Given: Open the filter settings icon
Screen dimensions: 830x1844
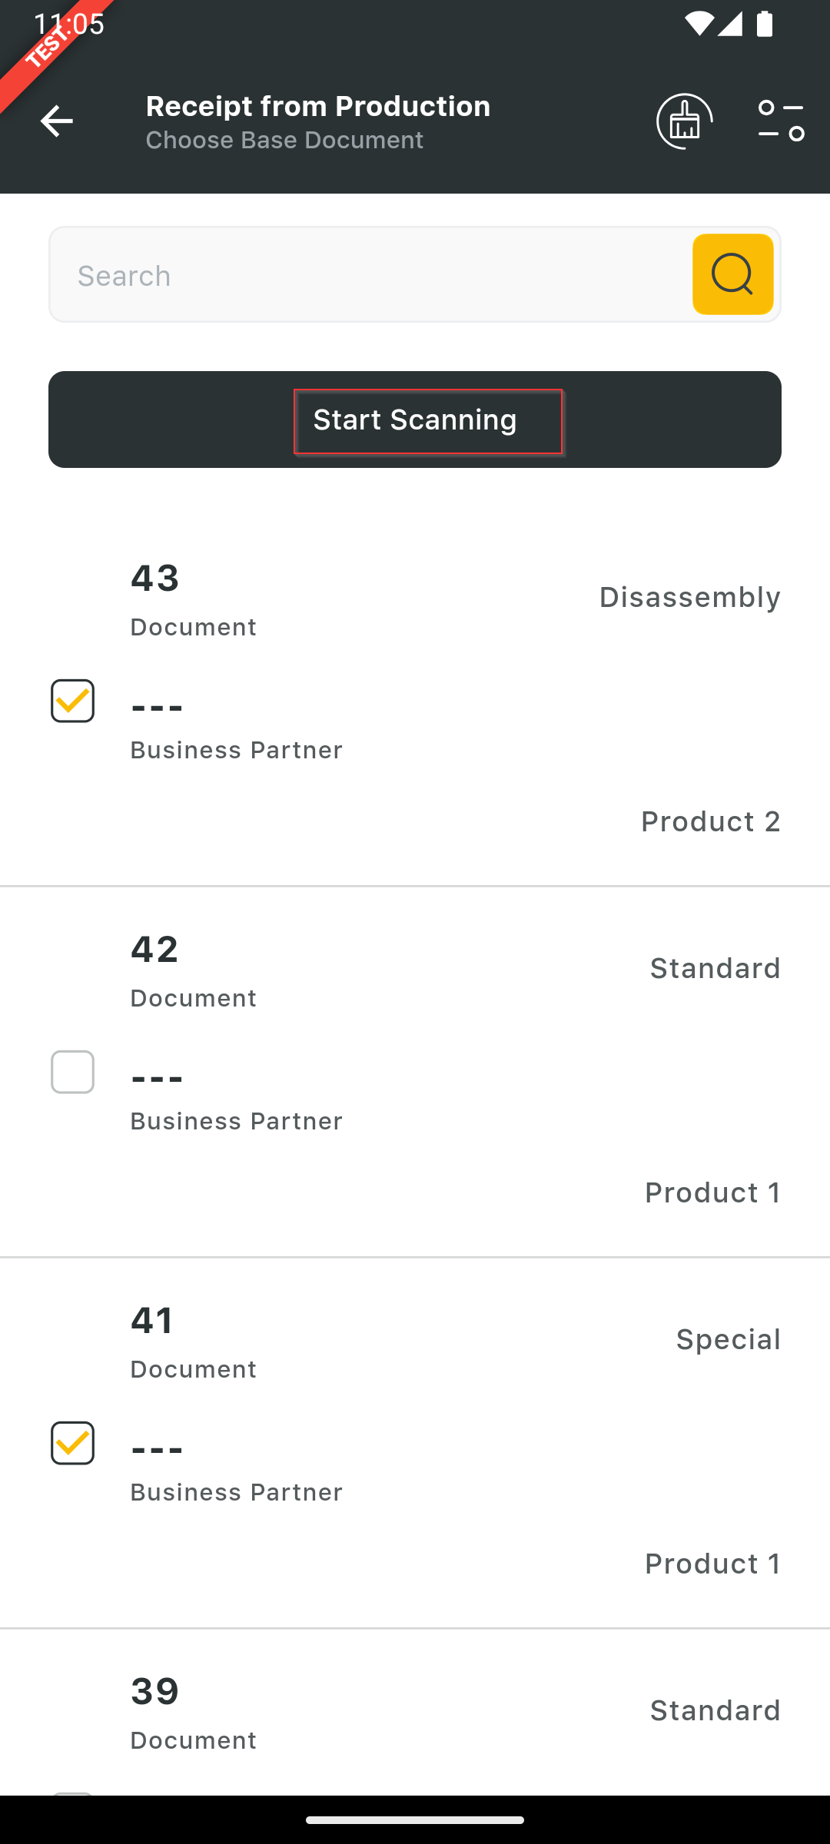Looking at the screenshot, I should [x=781, y=121].
